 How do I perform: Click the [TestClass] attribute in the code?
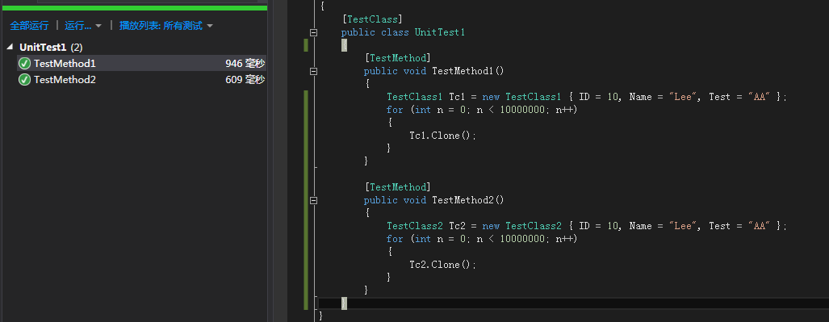tap(372, 19)
